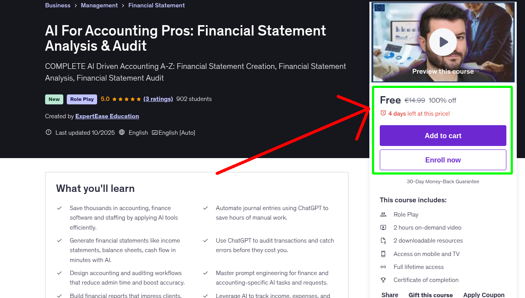Viewport: 525px width, 298px height.
Task: View the 3 ratings link
Action: (158, 99)
